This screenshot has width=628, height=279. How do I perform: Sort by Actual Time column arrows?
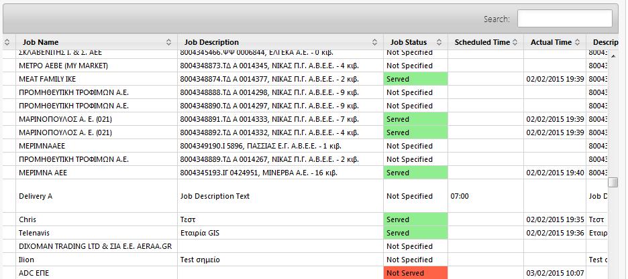pyautogui.click(x=578, y=42)
